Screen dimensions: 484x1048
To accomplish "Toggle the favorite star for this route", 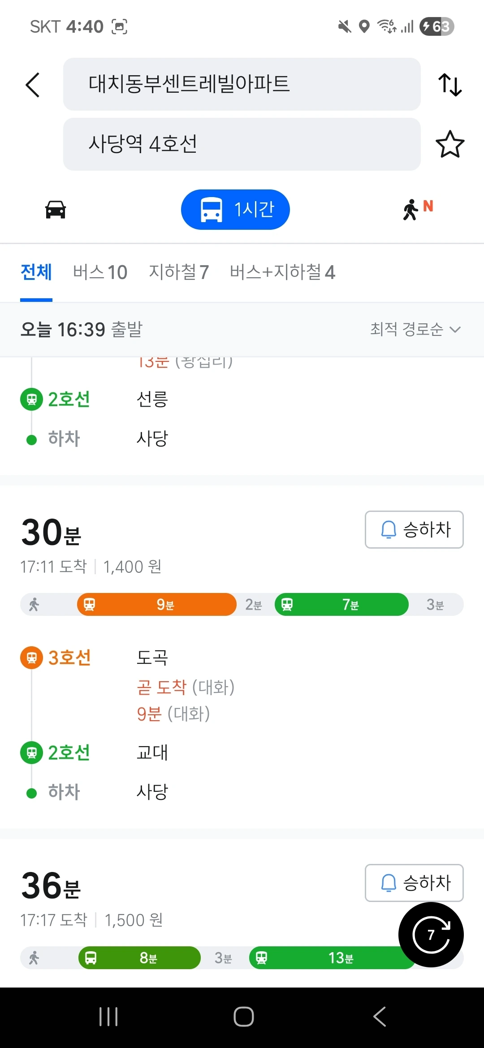I will click(x=449, y=144).
